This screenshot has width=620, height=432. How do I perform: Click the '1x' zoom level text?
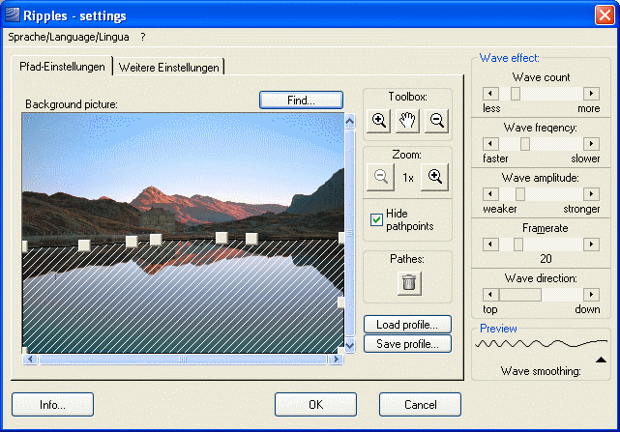pos(408,178)
